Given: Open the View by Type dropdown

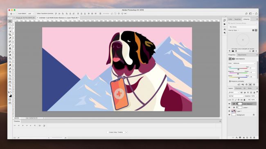Looking at the screenshot, I should (233, 30).
